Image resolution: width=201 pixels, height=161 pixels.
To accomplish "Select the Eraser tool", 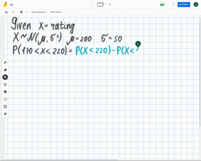I will tap(5, 70).
